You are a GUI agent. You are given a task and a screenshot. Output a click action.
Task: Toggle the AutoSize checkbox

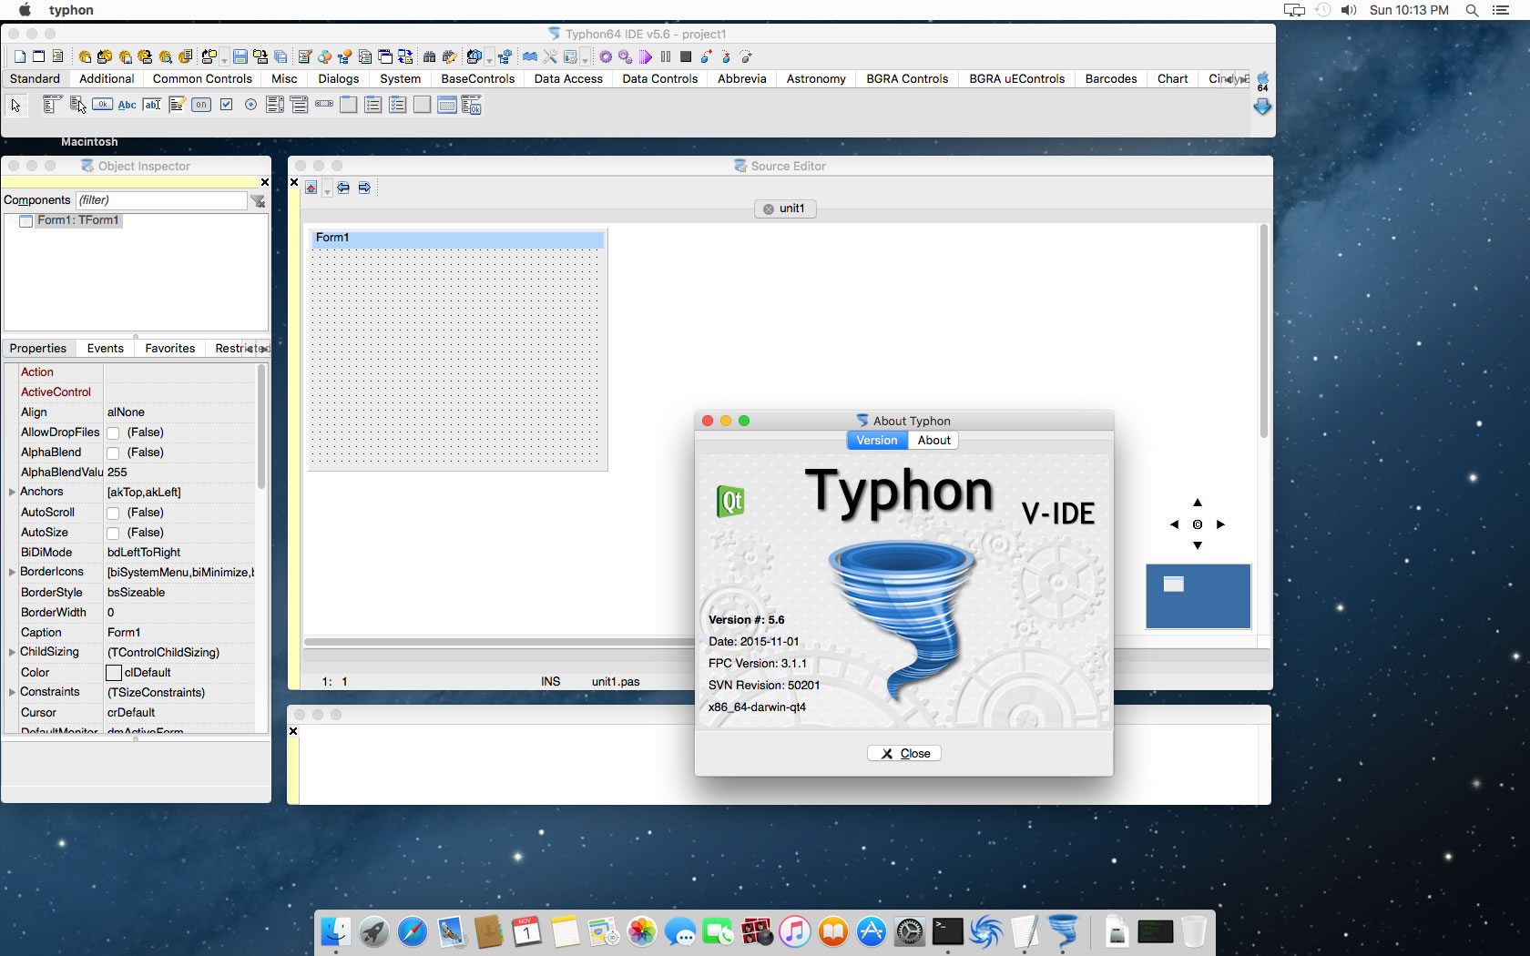113,533
